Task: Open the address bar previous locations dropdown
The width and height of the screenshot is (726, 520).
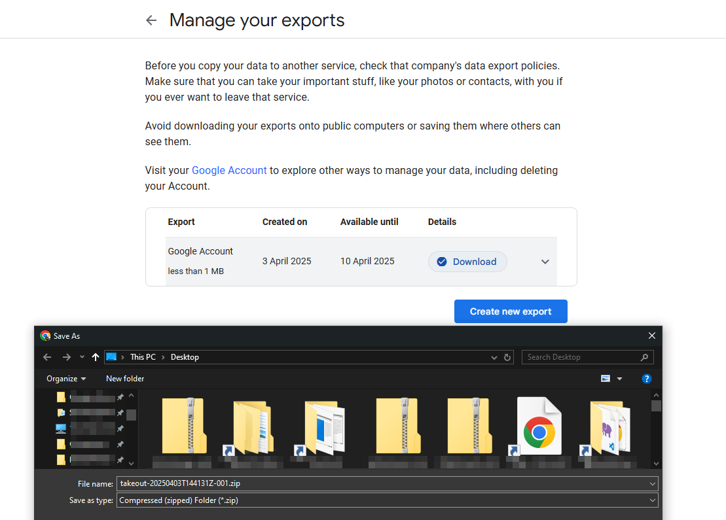Action: coord(494,357)
